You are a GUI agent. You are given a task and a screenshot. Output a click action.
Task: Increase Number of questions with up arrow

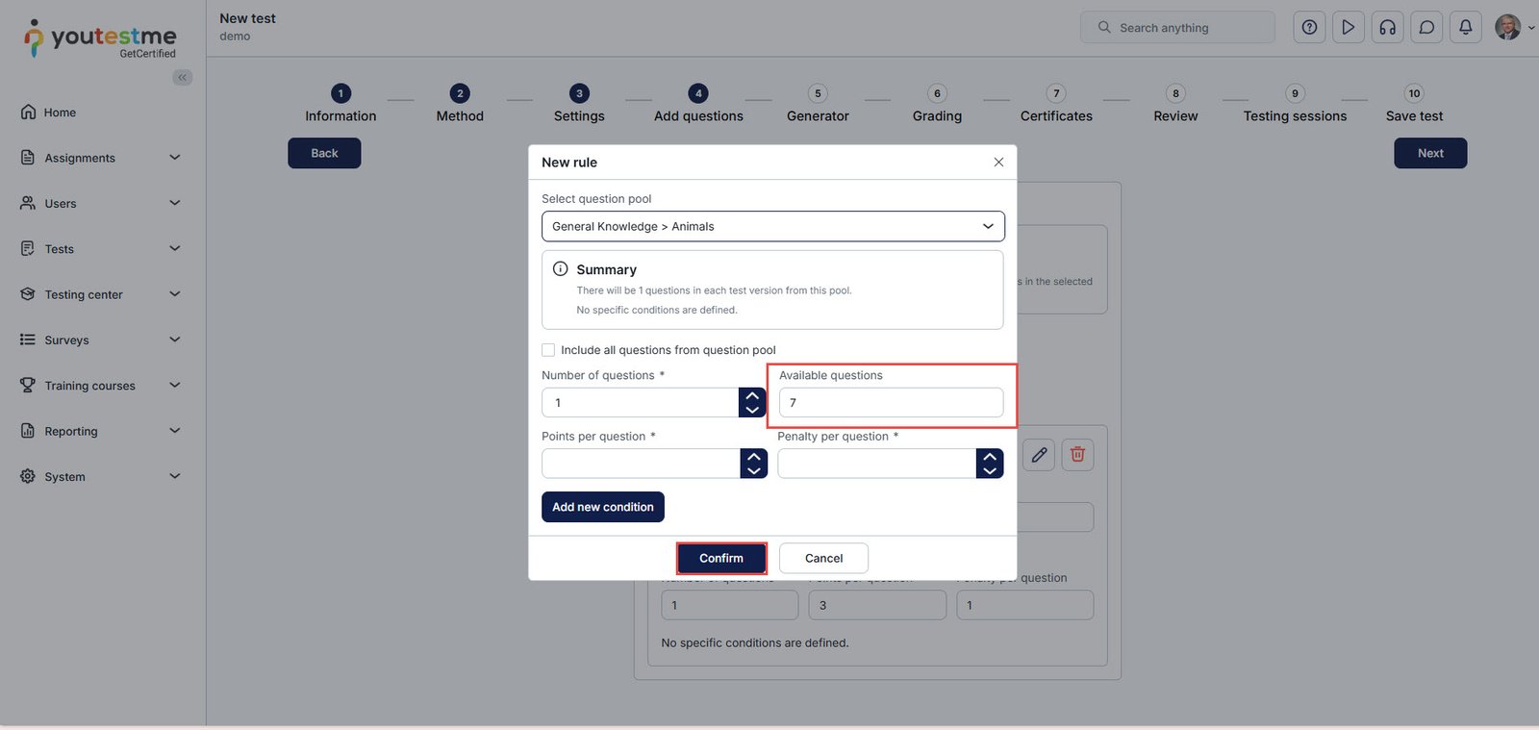tap(752, 395)
